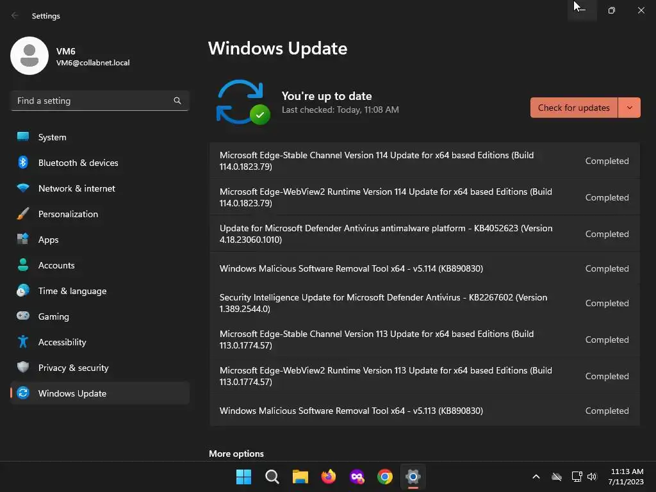Open Accounts settings page

pos(100,265)
